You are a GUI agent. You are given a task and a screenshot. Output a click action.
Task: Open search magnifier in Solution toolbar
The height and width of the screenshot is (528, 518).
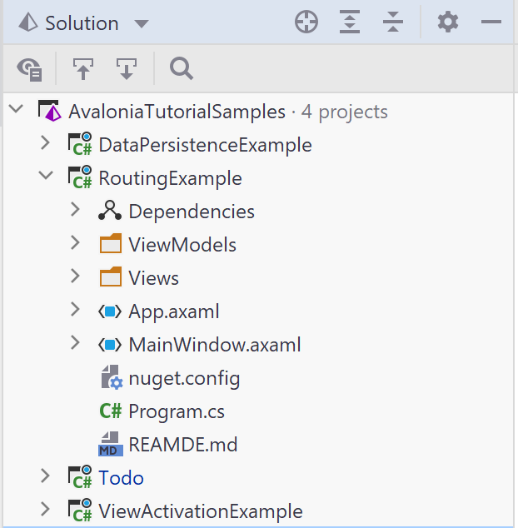182,68
